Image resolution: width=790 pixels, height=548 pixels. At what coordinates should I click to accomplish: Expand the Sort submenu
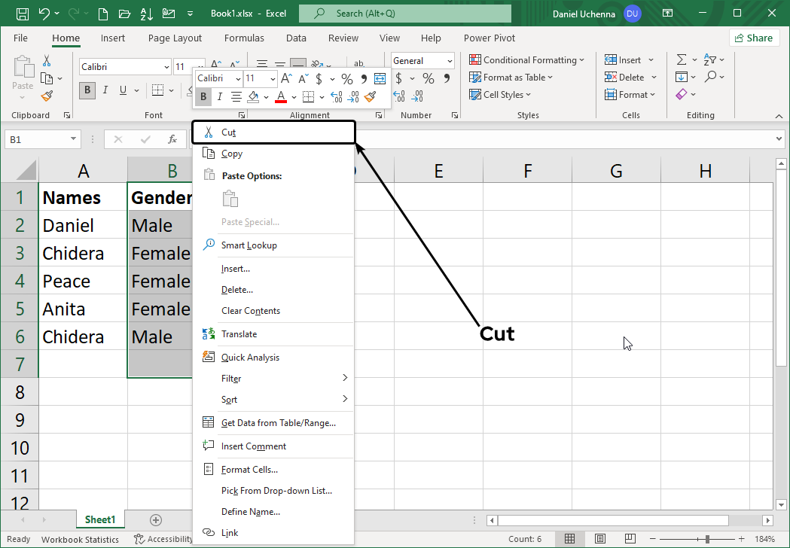(229, 399)
